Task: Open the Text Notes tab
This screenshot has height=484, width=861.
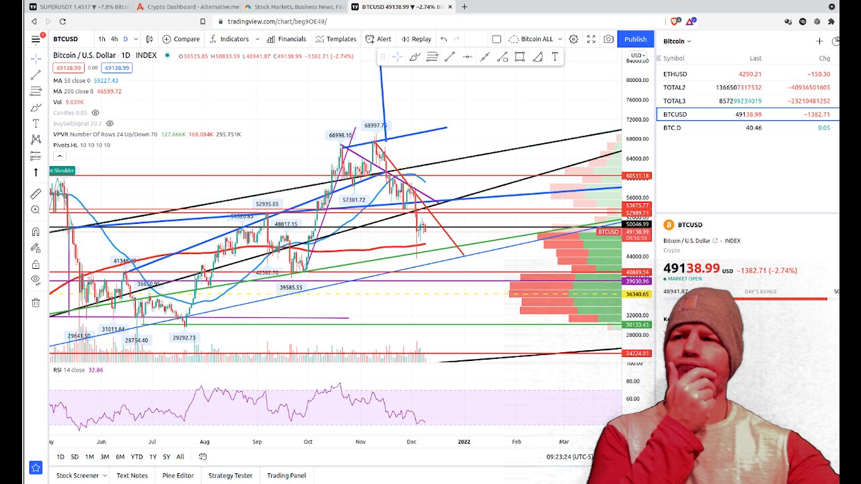Action: [132, 475]
